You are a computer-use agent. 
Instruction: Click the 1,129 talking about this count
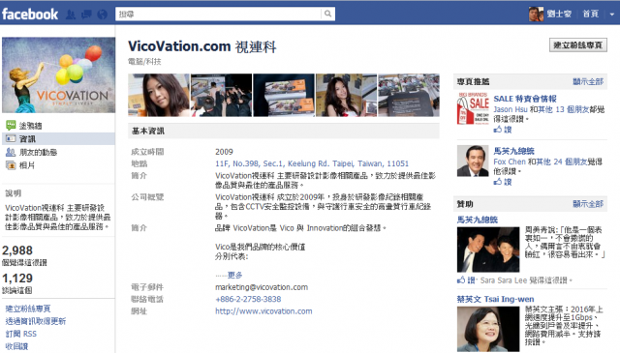17,279
